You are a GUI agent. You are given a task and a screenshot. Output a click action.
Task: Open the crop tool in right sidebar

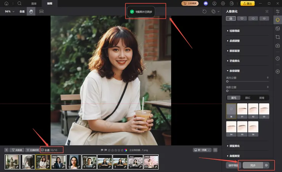click(277, 37)
